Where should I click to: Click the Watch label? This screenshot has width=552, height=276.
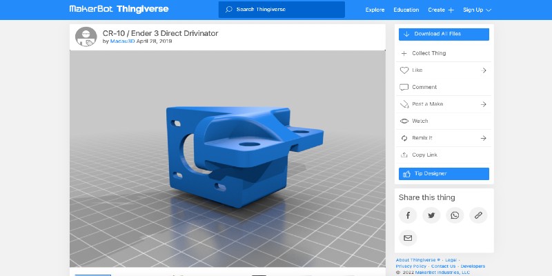(x=420, y=121)
